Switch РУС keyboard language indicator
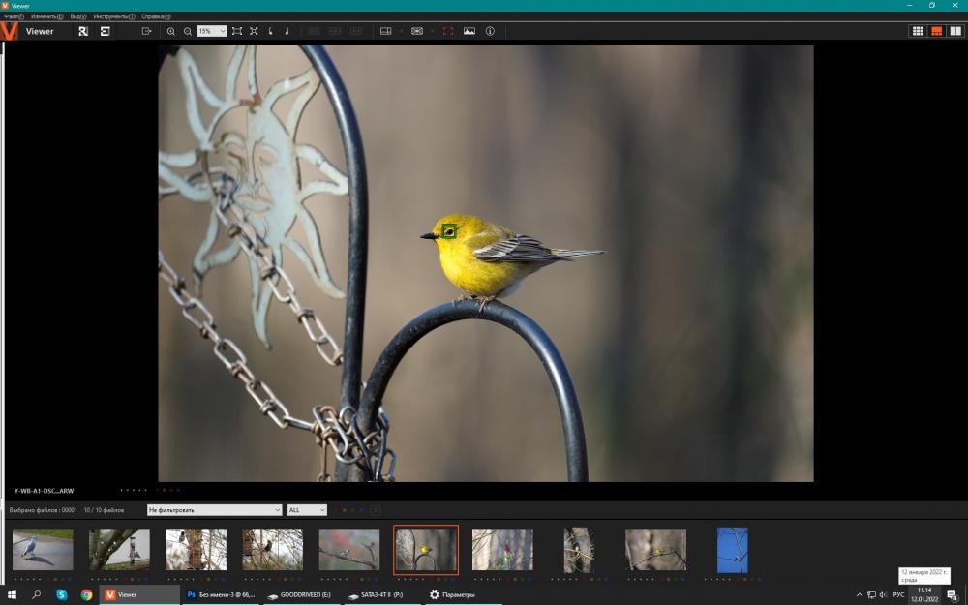The width and height of the screenshot is (968, 605). 898,595
